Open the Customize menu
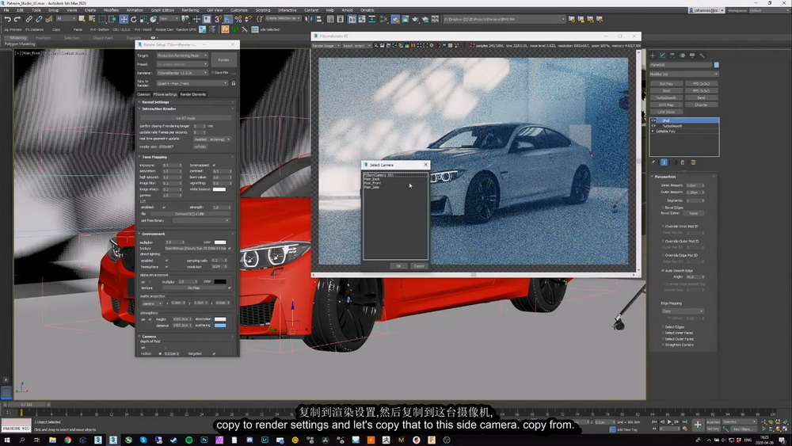 (239, 10)
